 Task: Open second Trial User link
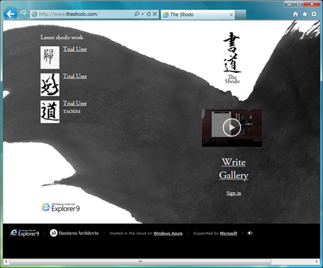pyautogui.click(x=75, y=76)
